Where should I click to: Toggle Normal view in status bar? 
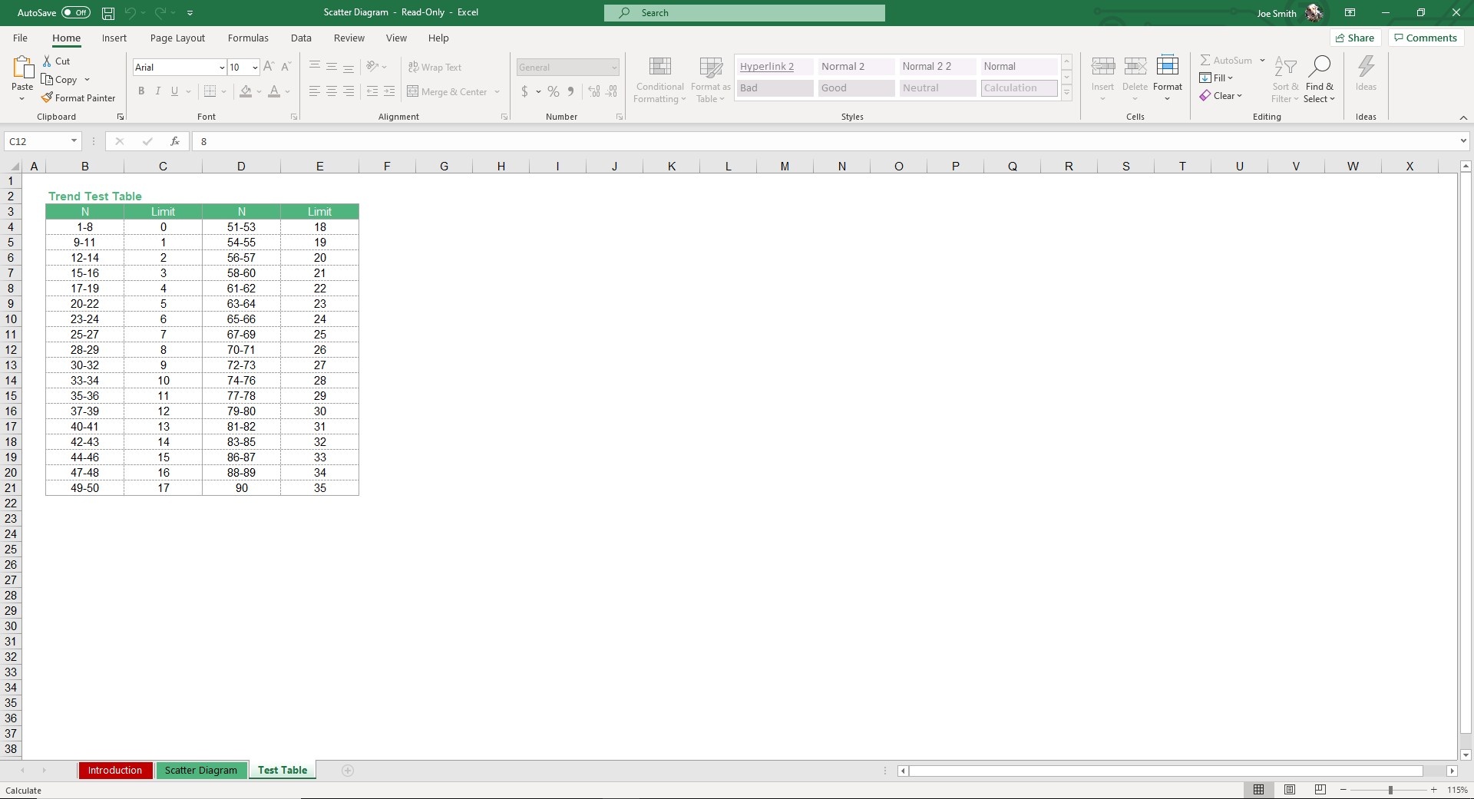tap(1259, 790)
